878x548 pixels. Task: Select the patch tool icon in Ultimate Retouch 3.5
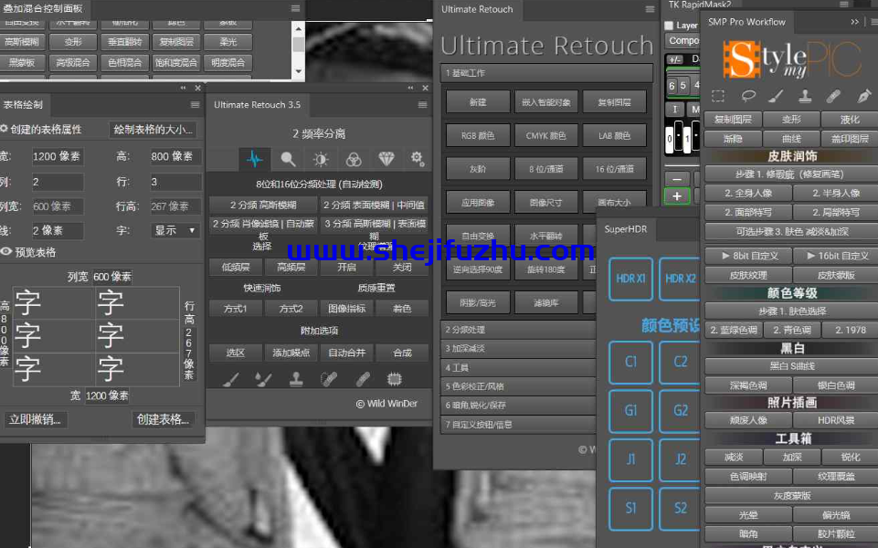pyautogui.click(x=395, y=380)
